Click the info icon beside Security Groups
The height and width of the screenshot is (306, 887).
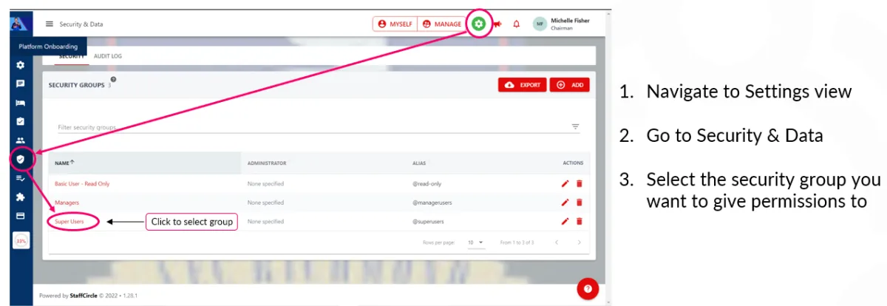coord(113,79)
